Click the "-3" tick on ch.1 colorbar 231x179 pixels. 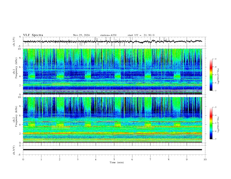(215, 59)
